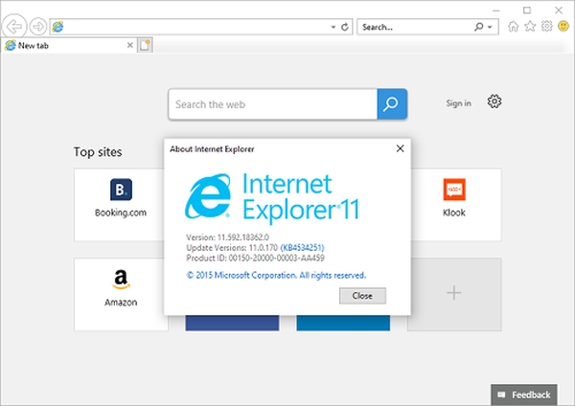Select the New tab tab

click(x=69, y=45)
